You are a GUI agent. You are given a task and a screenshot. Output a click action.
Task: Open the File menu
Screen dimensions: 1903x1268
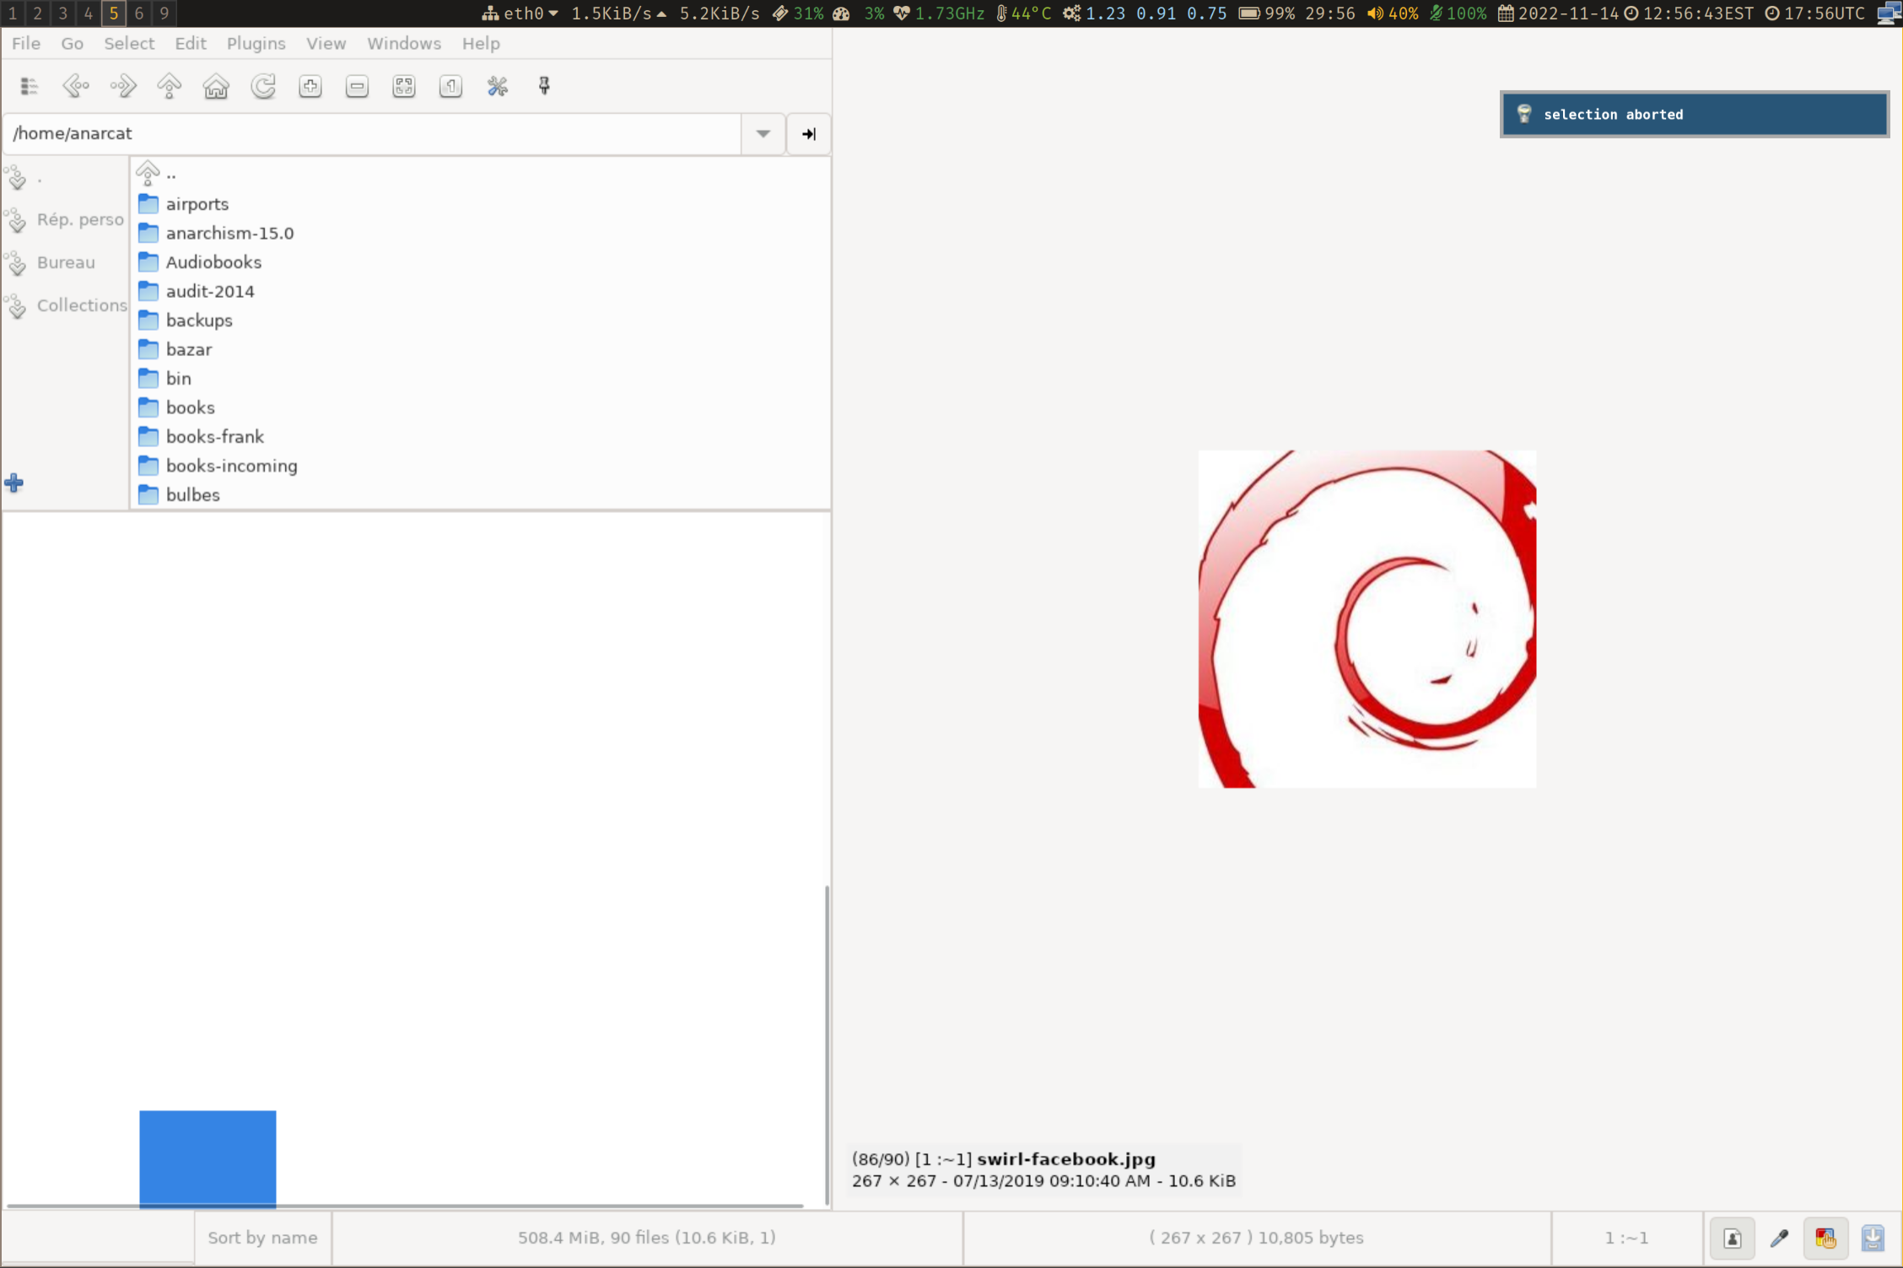pos(26,44)
